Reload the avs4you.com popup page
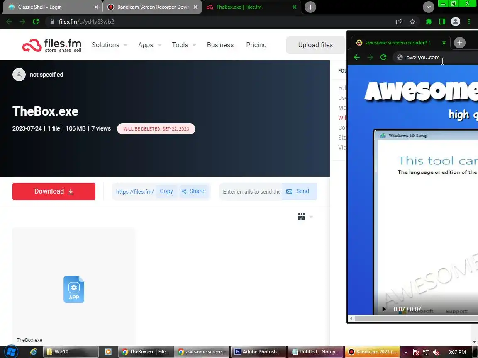The height and width of the screenshot is (358, 478). (383, 57)
